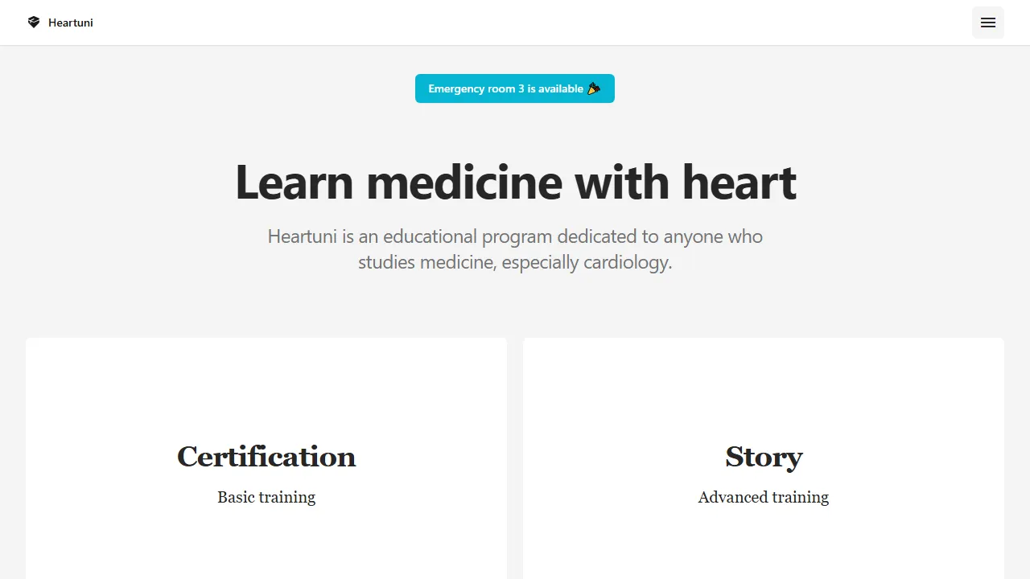Click the 'Emergency room 3 is available' badge
1030x579 pixels.
[x=515, y=88]
